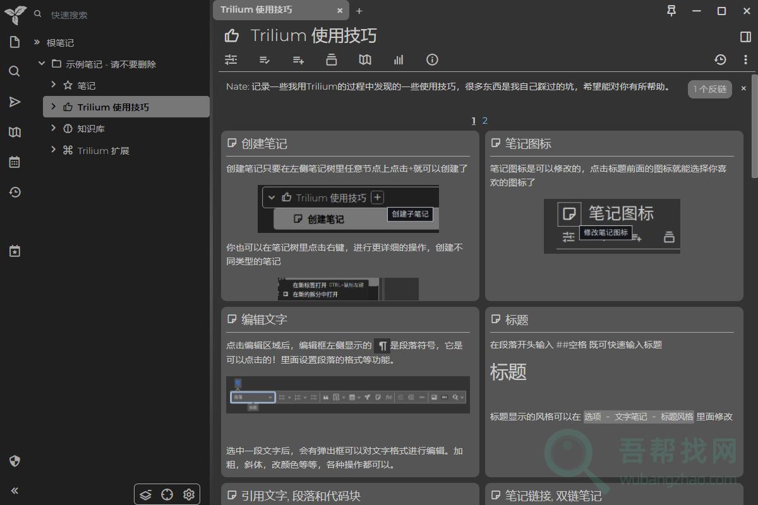The height and width of the screenshot is (505, 758).
Task: Open the note actions three-dot menu
Action: coord(746,59)
